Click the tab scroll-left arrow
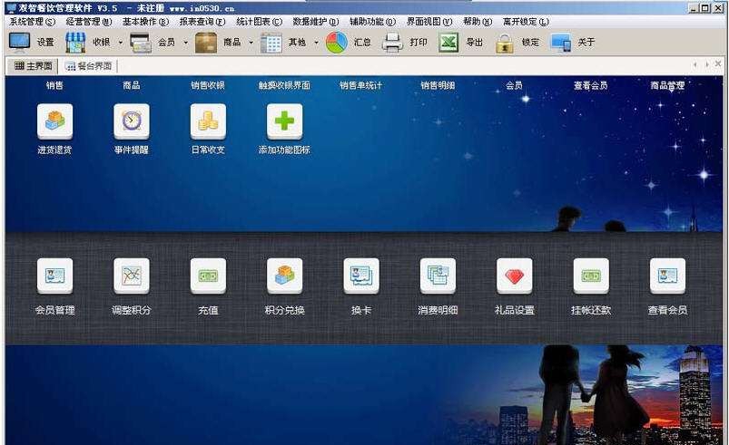 coord(695,64)
